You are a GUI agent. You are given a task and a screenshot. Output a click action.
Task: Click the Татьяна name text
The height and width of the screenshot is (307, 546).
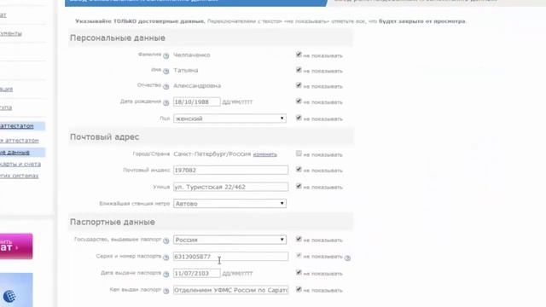[x=186, y=70]
